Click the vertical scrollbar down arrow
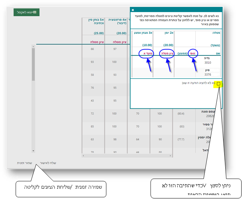This screenshot has width=242, height=199. click(x=33, y=151)
